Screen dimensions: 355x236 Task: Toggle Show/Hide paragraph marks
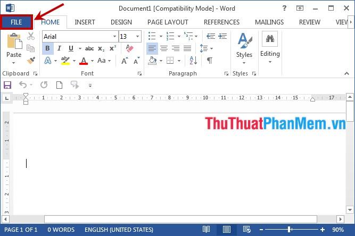pos(210,61)
